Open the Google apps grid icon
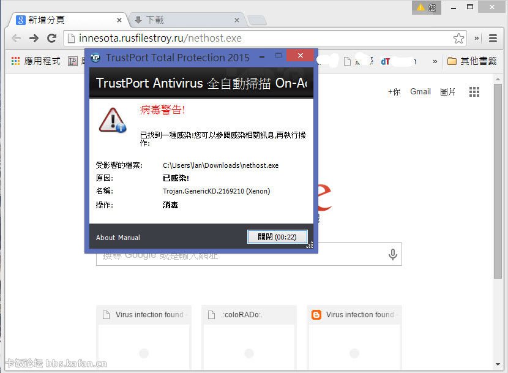This screenshot has width=508, height=373. [x=474, y=92]
